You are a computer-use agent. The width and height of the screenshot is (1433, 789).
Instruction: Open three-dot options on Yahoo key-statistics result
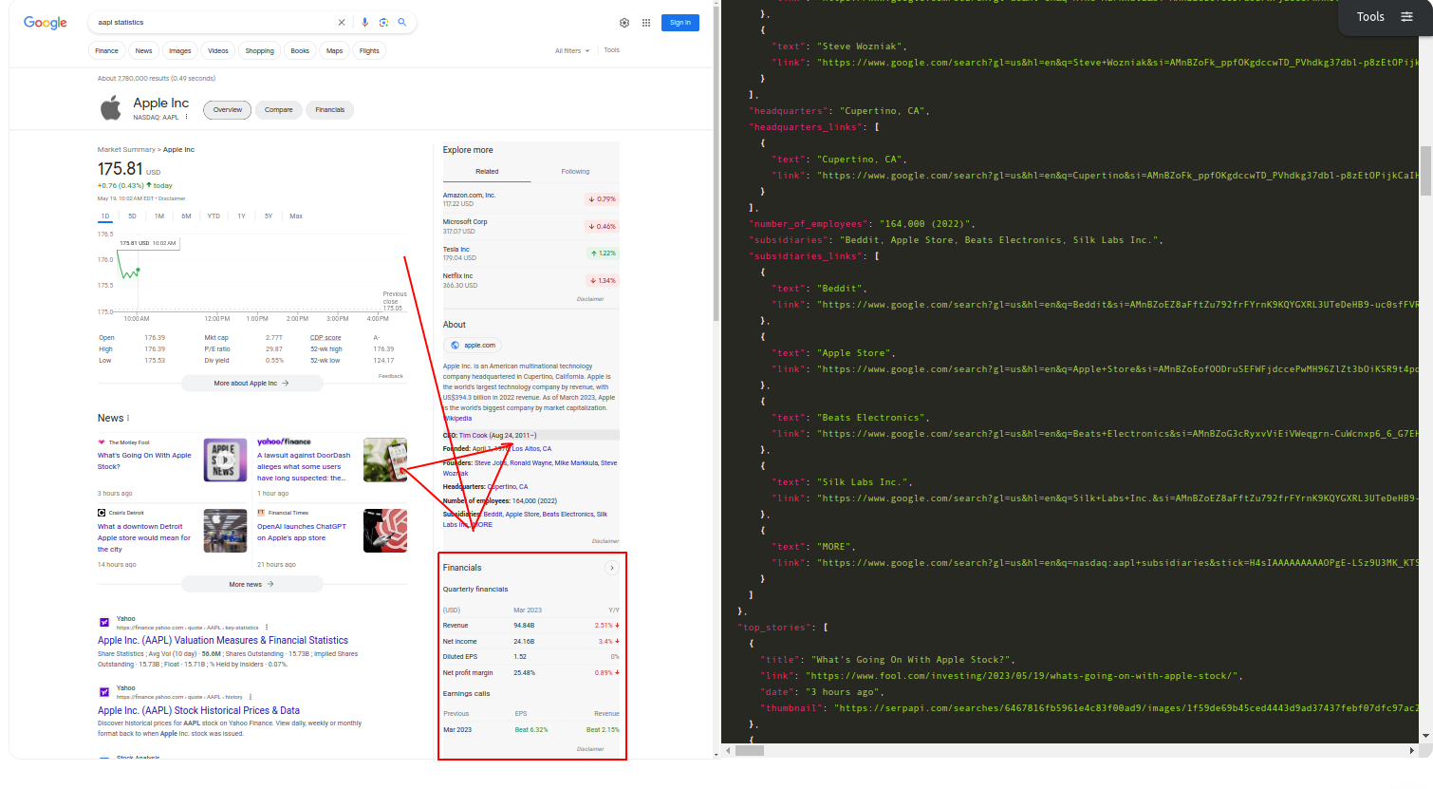pyautogui.click(x=266, y=628)
